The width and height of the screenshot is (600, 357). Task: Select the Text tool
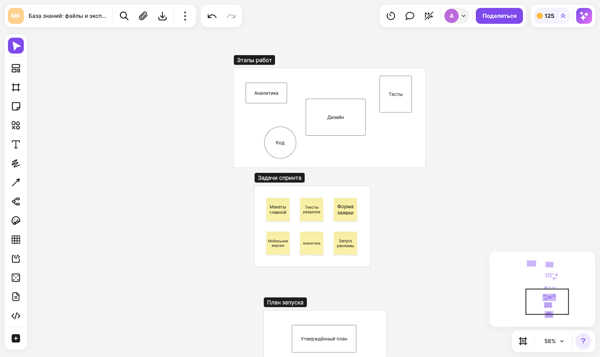(x=16, y=144)
